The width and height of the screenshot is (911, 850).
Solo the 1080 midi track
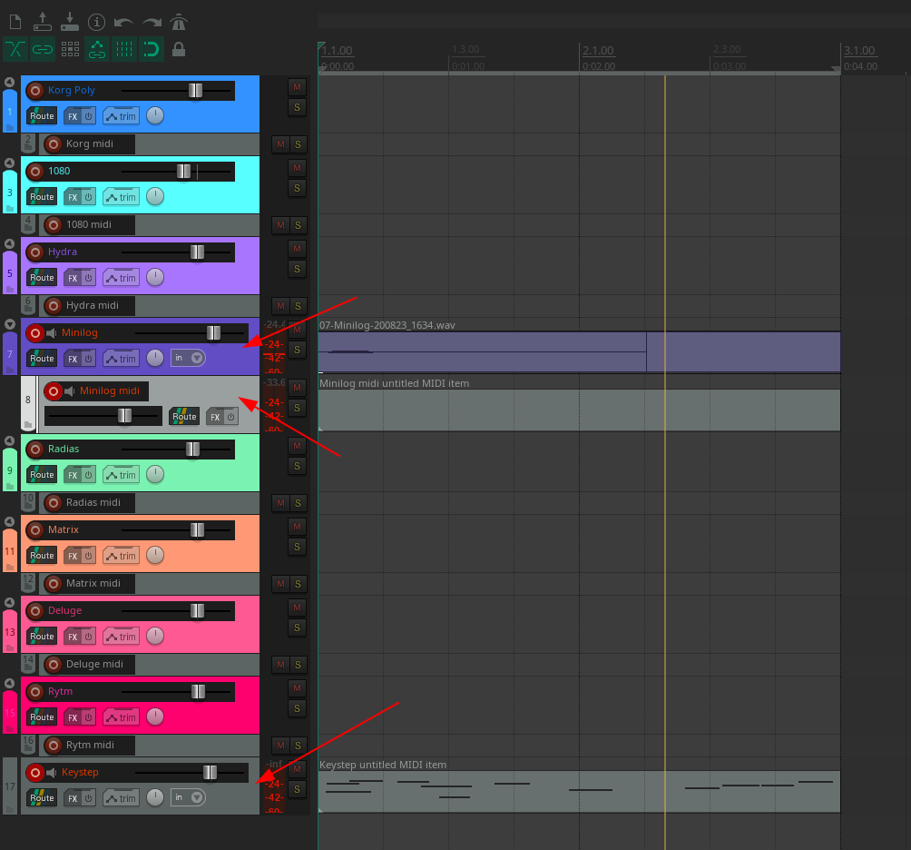[298, 225]
